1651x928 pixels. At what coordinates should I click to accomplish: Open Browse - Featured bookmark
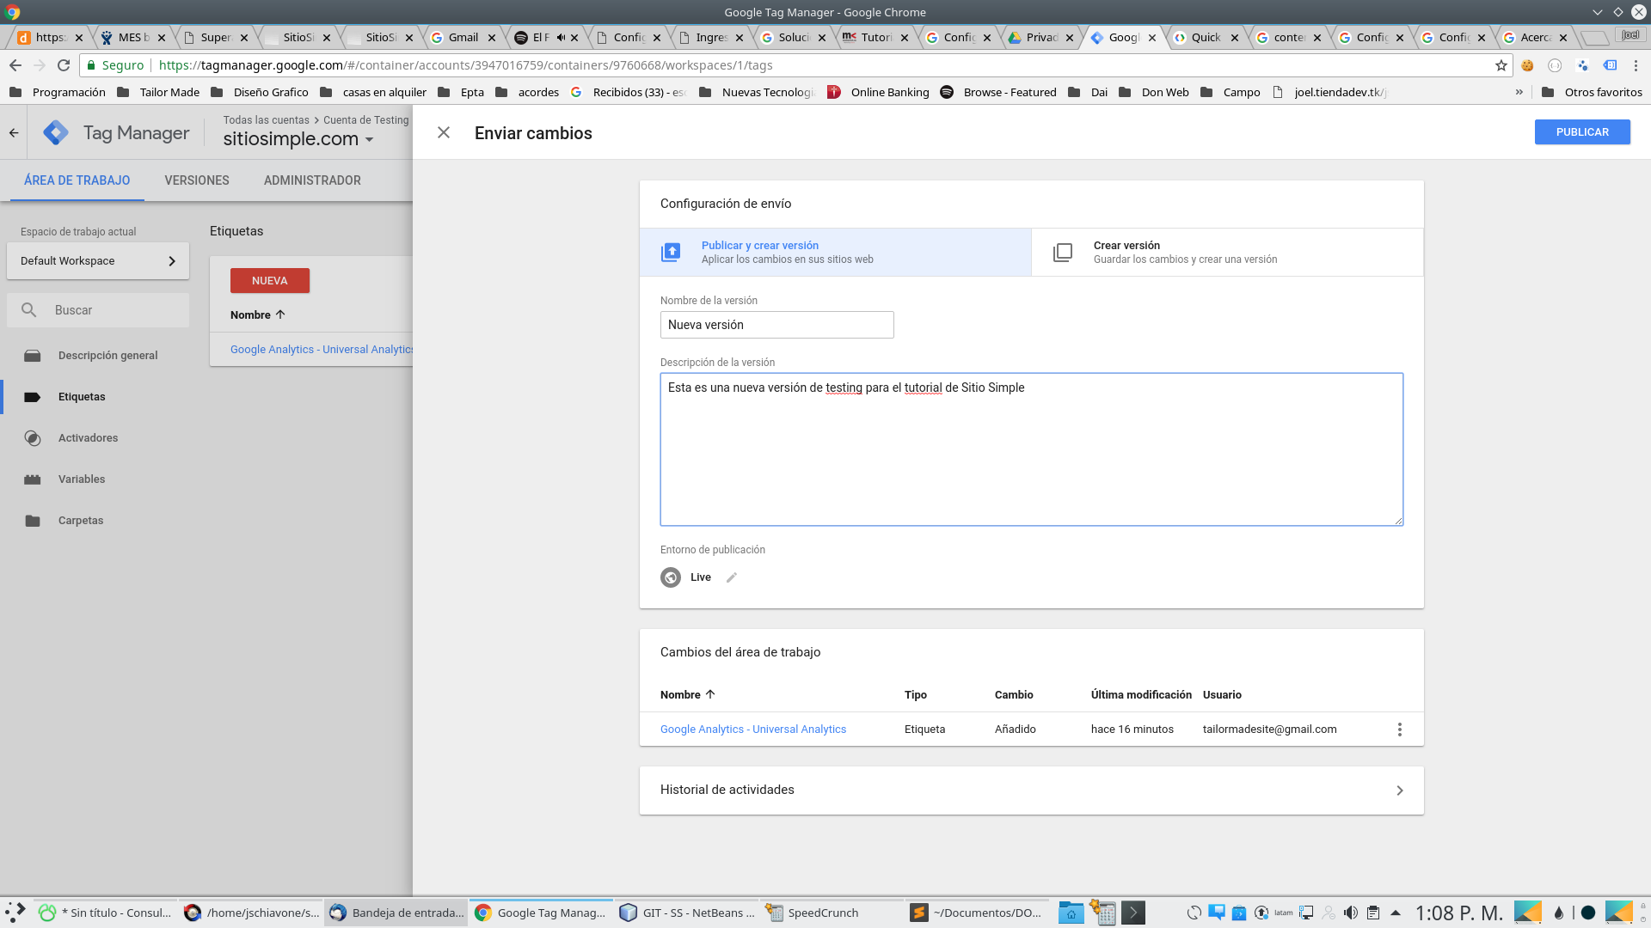(998, 92)
